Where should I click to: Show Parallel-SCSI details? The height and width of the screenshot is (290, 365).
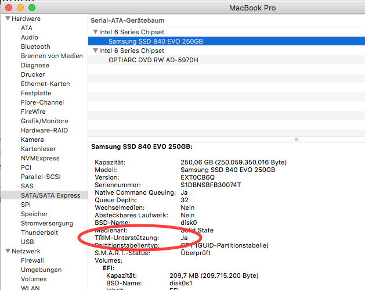click(x=41, y=177)
